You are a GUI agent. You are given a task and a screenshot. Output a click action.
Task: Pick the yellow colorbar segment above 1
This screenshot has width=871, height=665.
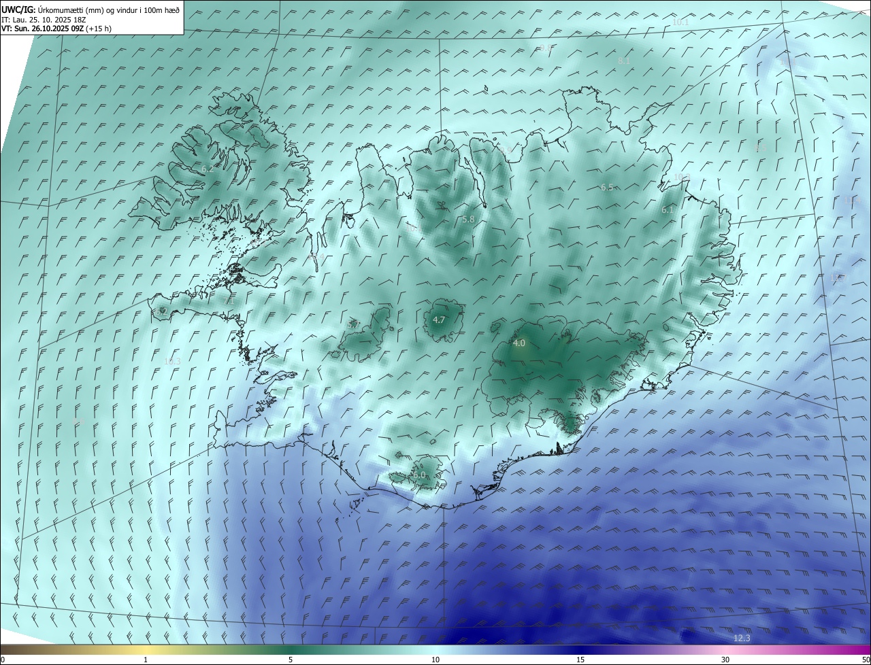tap(146, 649)
